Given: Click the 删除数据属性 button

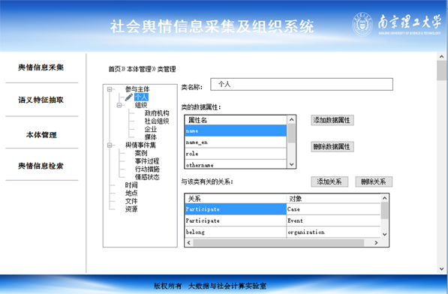Looking at the screenshot, I should pos(332,147).
